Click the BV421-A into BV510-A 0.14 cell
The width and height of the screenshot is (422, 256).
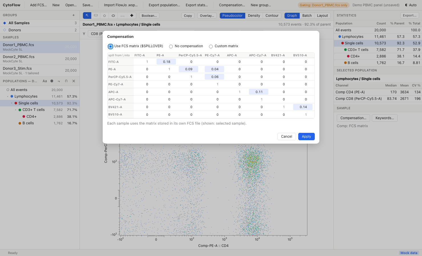click(x=303, y=107)
